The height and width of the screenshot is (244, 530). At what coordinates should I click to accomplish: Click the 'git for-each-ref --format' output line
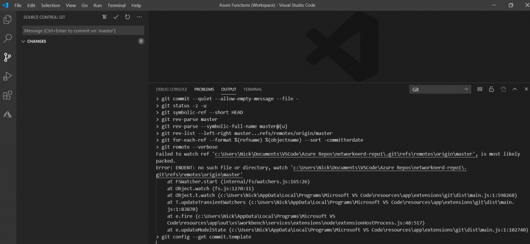(259, 140)
